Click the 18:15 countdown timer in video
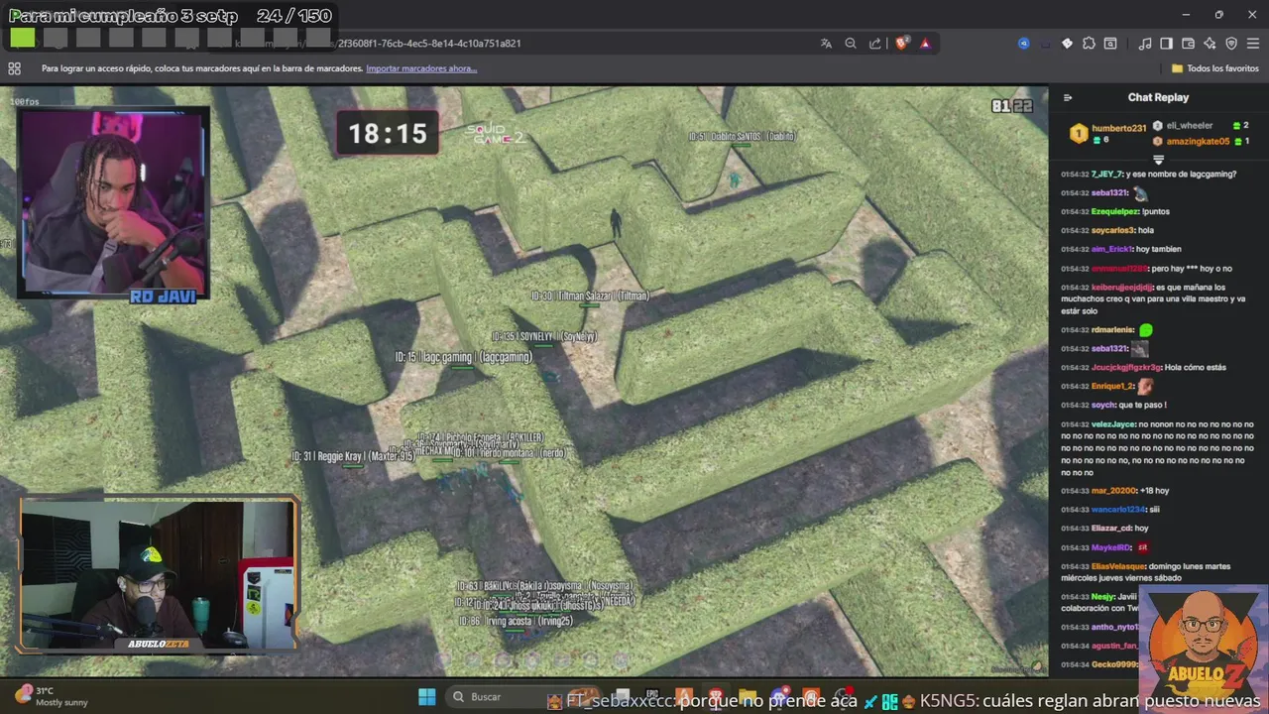 coord(388,134)
